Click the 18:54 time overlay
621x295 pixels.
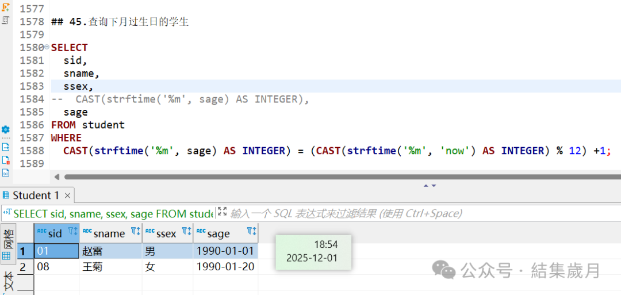pos(325,244)
